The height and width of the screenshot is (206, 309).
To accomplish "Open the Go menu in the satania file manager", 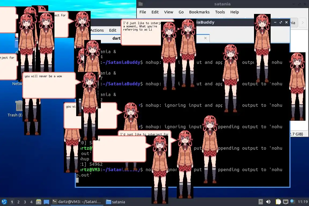I will pyautogui.click(x=181, y=12).
